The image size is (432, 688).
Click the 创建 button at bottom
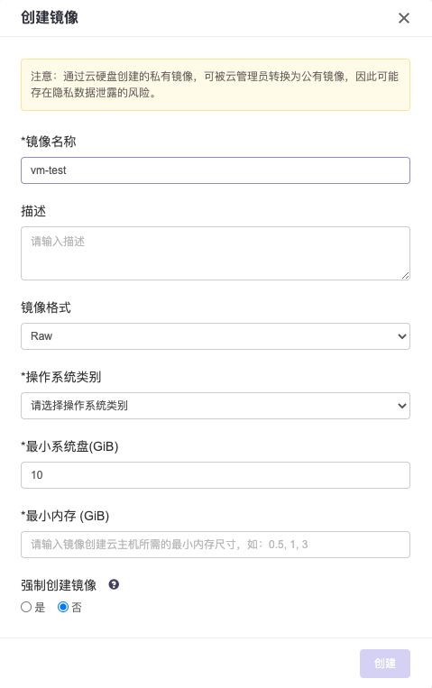(x=385, y=664)
